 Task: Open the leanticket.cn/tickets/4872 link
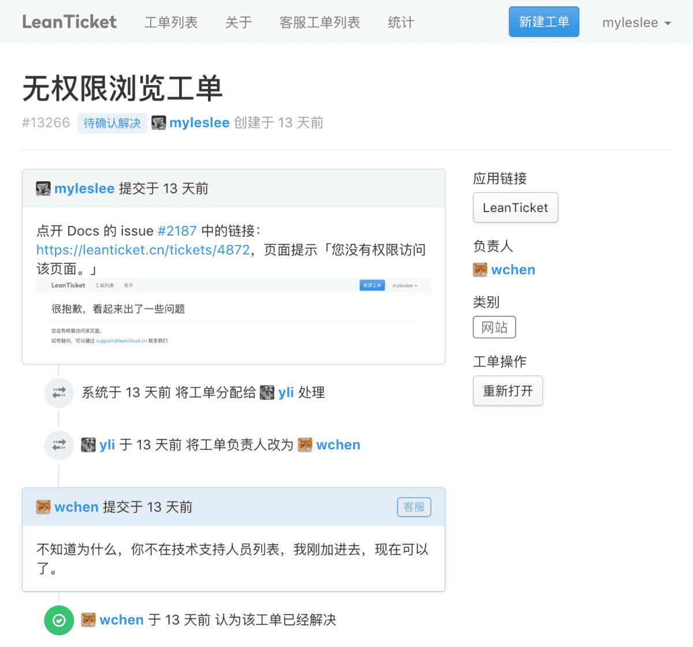coord(143,250)
